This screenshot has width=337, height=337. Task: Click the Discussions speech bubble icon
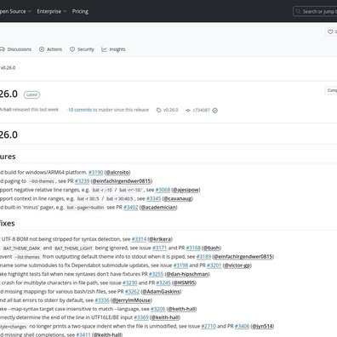3,49
